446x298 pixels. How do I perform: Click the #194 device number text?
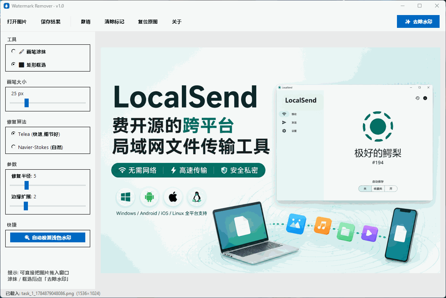[x=378, y=163]
